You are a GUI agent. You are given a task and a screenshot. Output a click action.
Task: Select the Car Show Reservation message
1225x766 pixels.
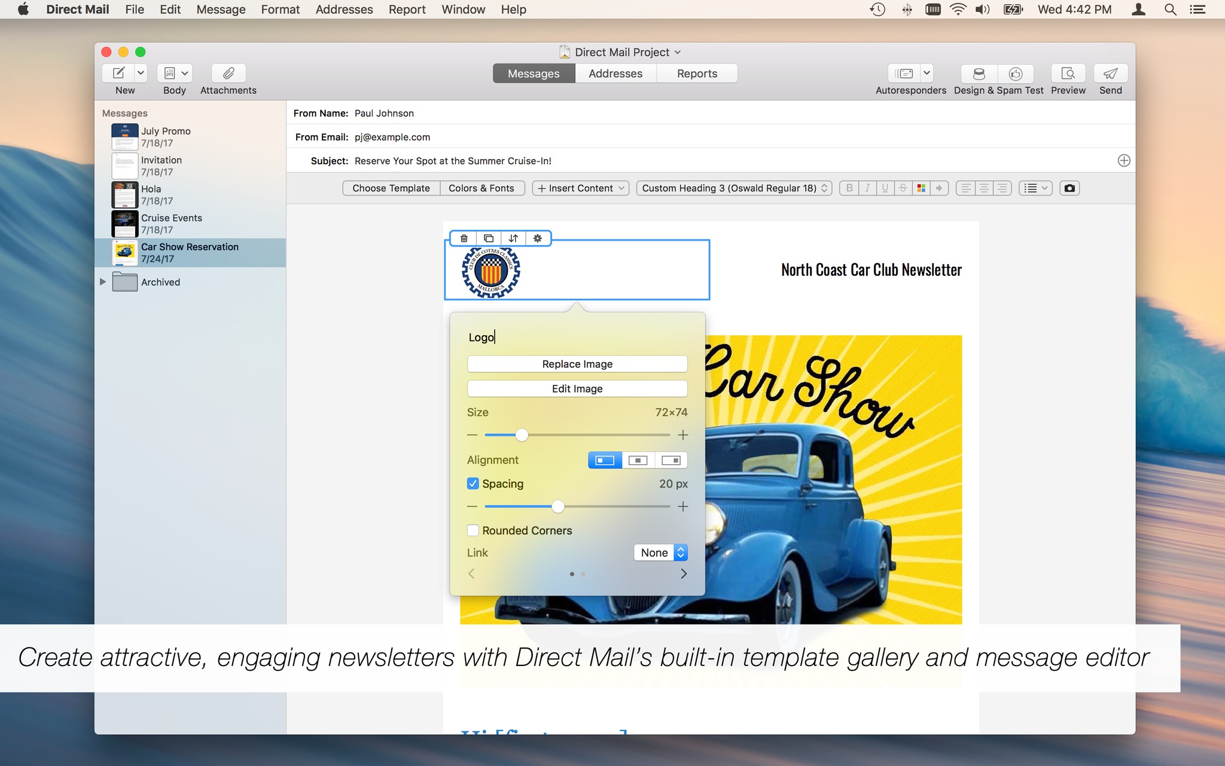(x=189, y=252)
